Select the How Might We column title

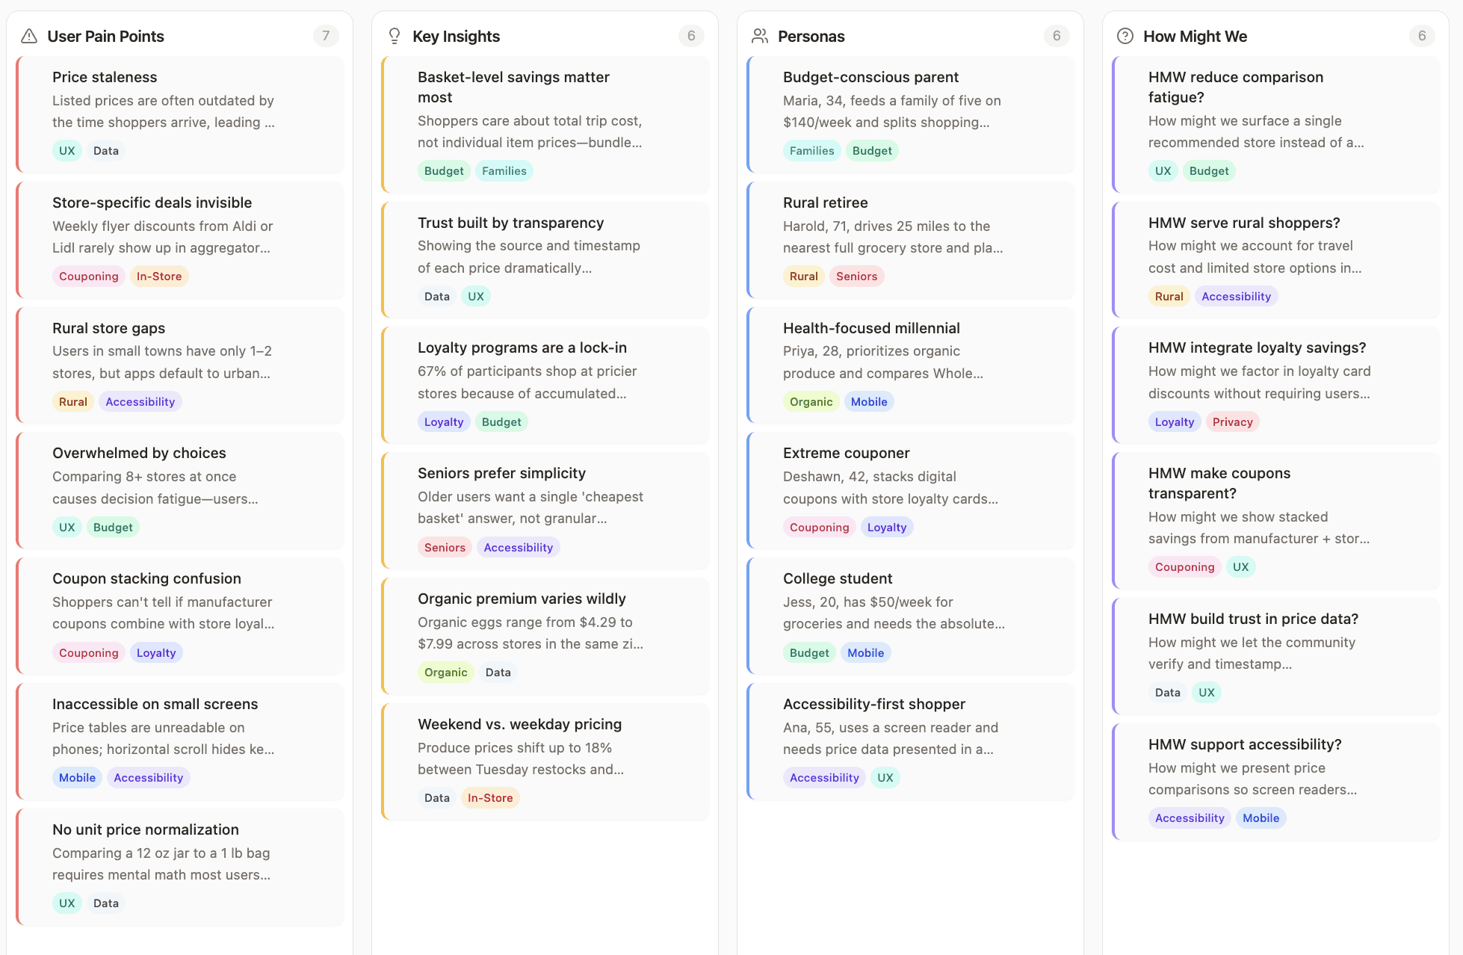(1195, 36)
